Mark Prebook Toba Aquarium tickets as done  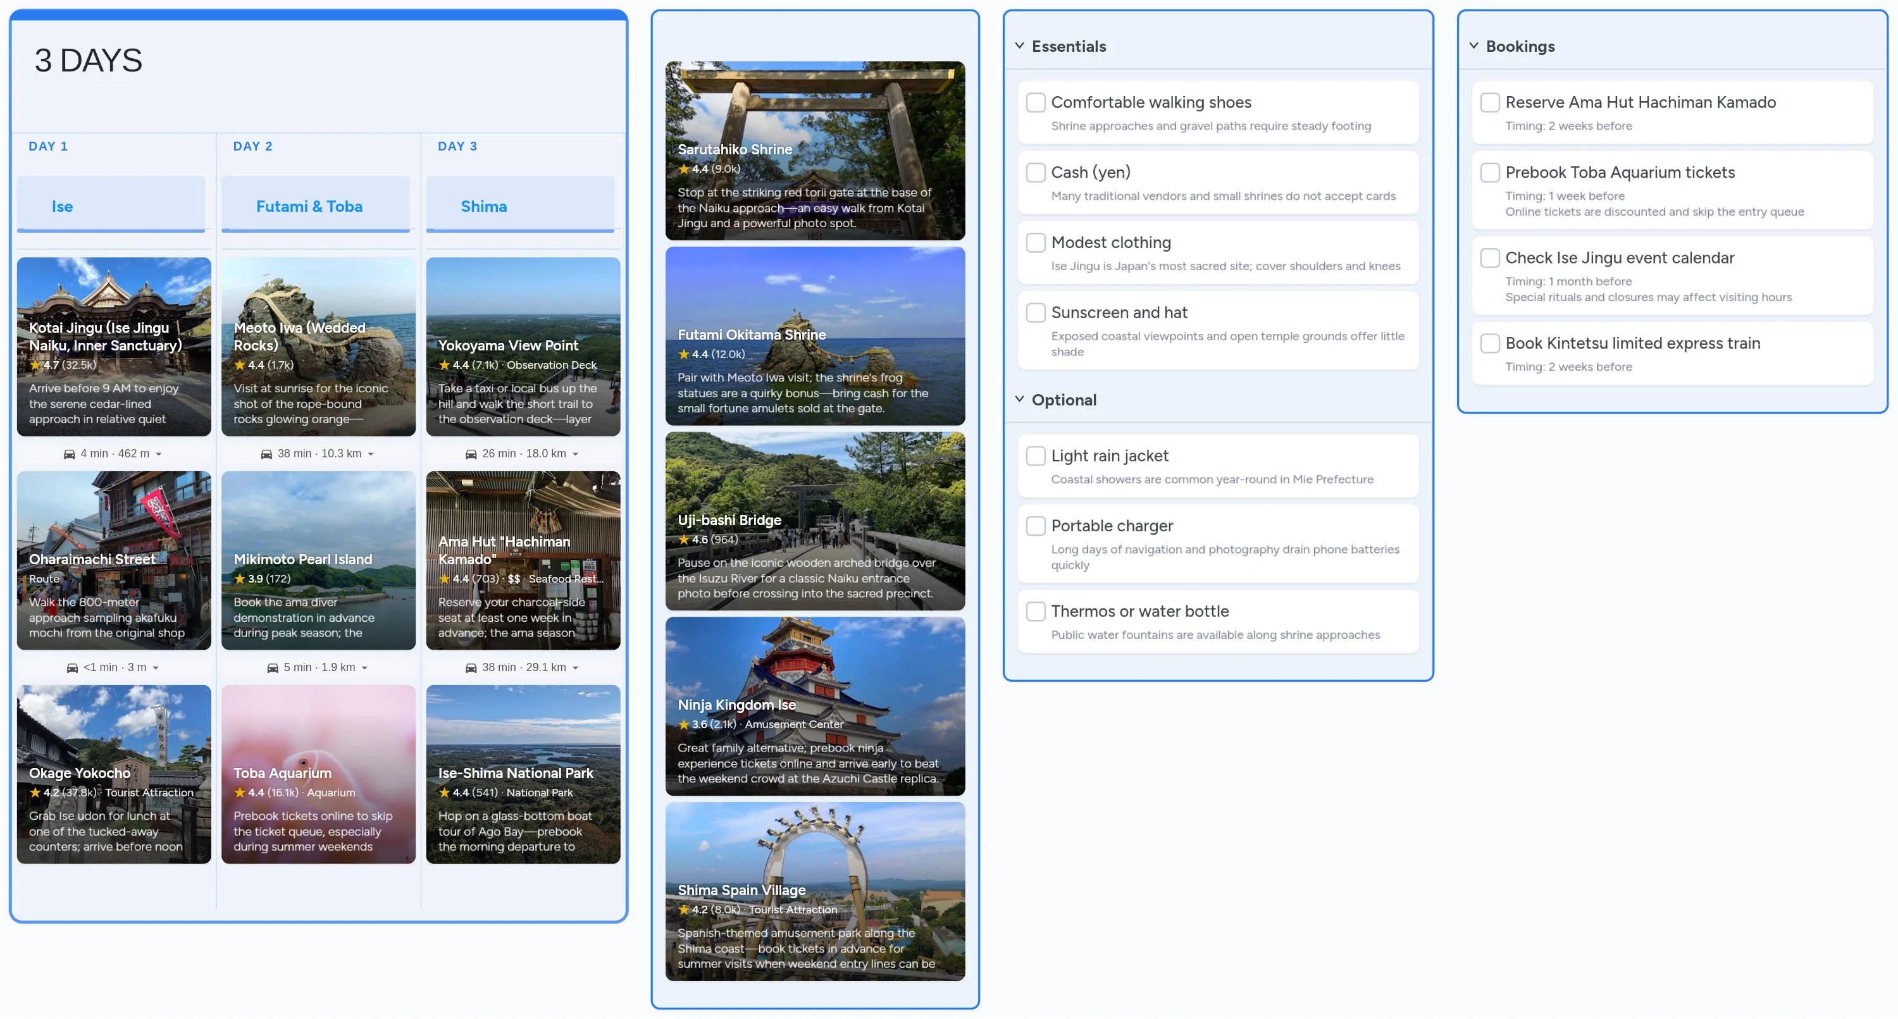point(1490,173)
